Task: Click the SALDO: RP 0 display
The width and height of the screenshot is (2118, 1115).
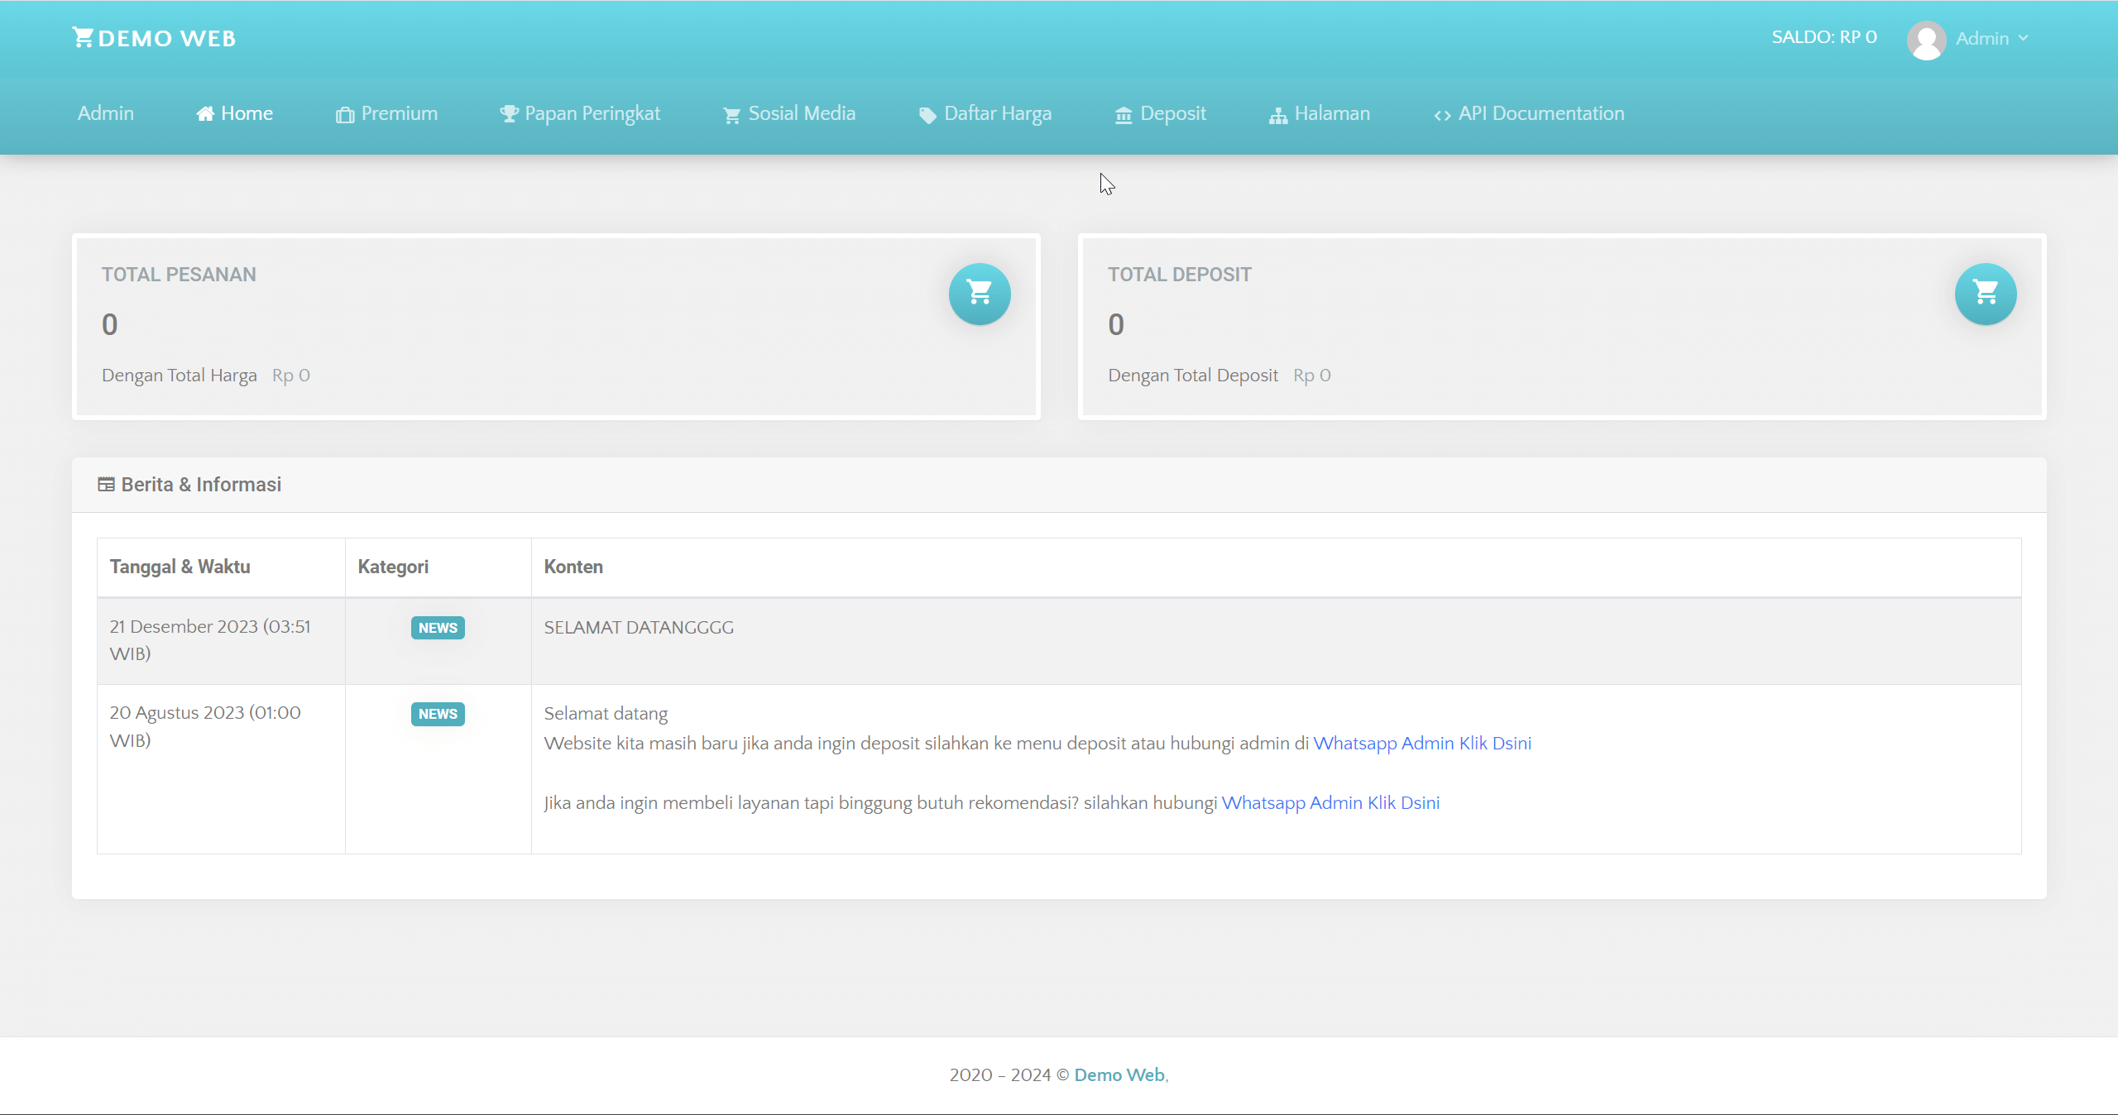Action: (1824, 36)
